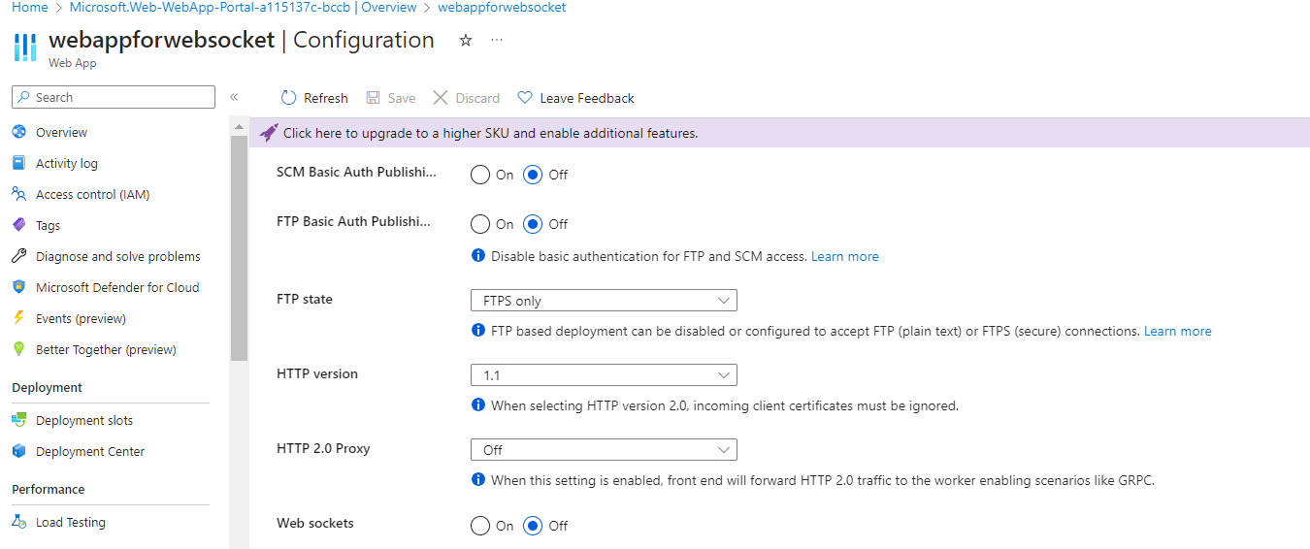Select Off for SCM Basic Auth Publishing

click(533, 175)
